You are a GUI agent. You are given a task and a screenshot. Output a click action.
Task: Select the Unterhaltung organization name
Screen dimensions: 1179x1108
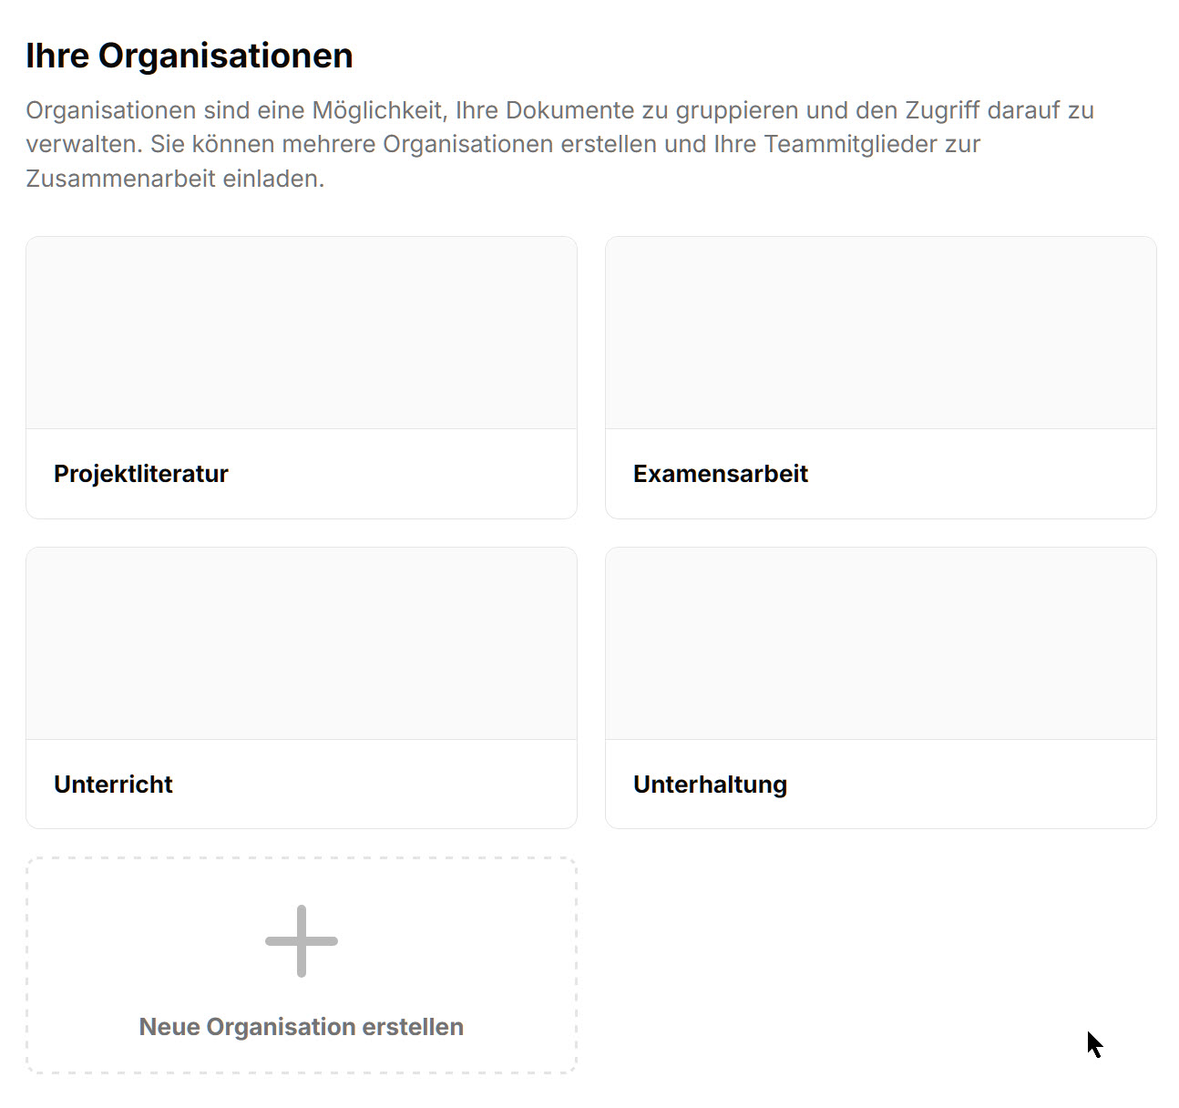click(710, 785)
